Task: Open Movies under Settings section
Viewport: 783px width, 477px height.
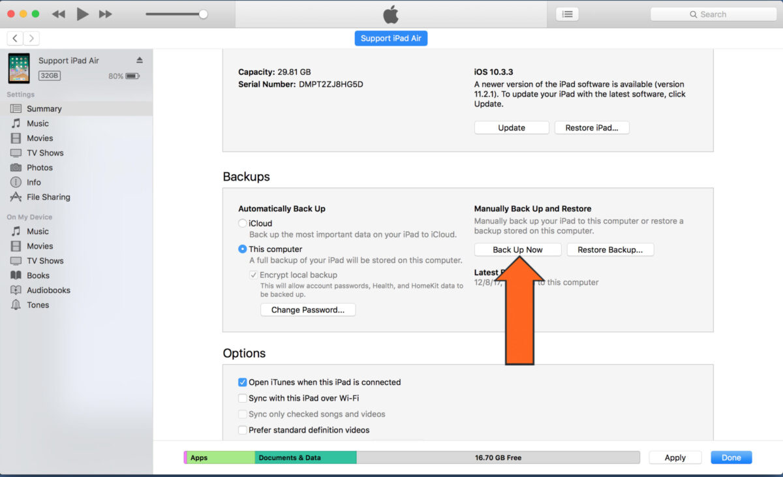Action: (76, 138)
